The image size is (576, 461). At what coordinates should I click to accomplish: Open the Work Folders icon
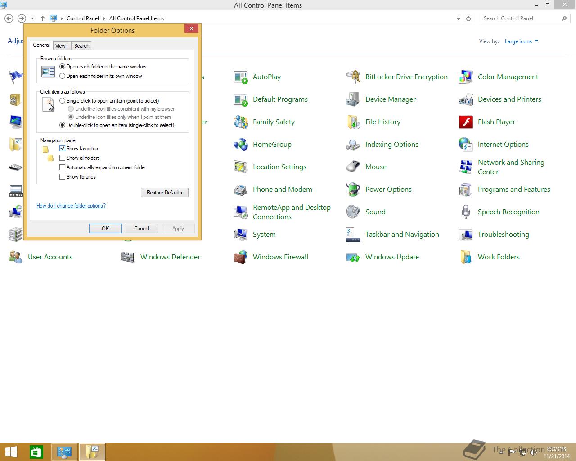(x=466, y=257)
